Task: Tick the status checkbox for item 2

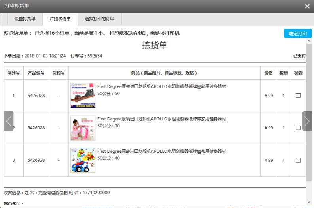Action: (298, 128)
